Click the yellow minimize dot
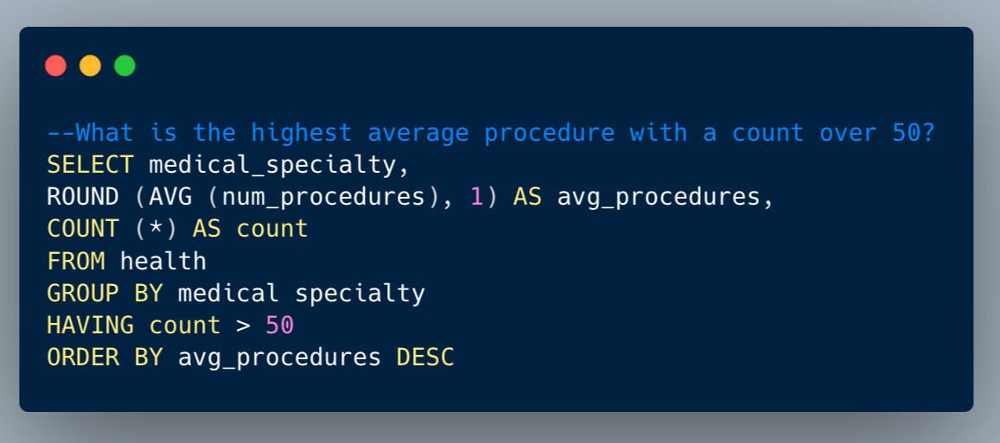Screen dimensions: 1000x443 click(x=90, y=66)
